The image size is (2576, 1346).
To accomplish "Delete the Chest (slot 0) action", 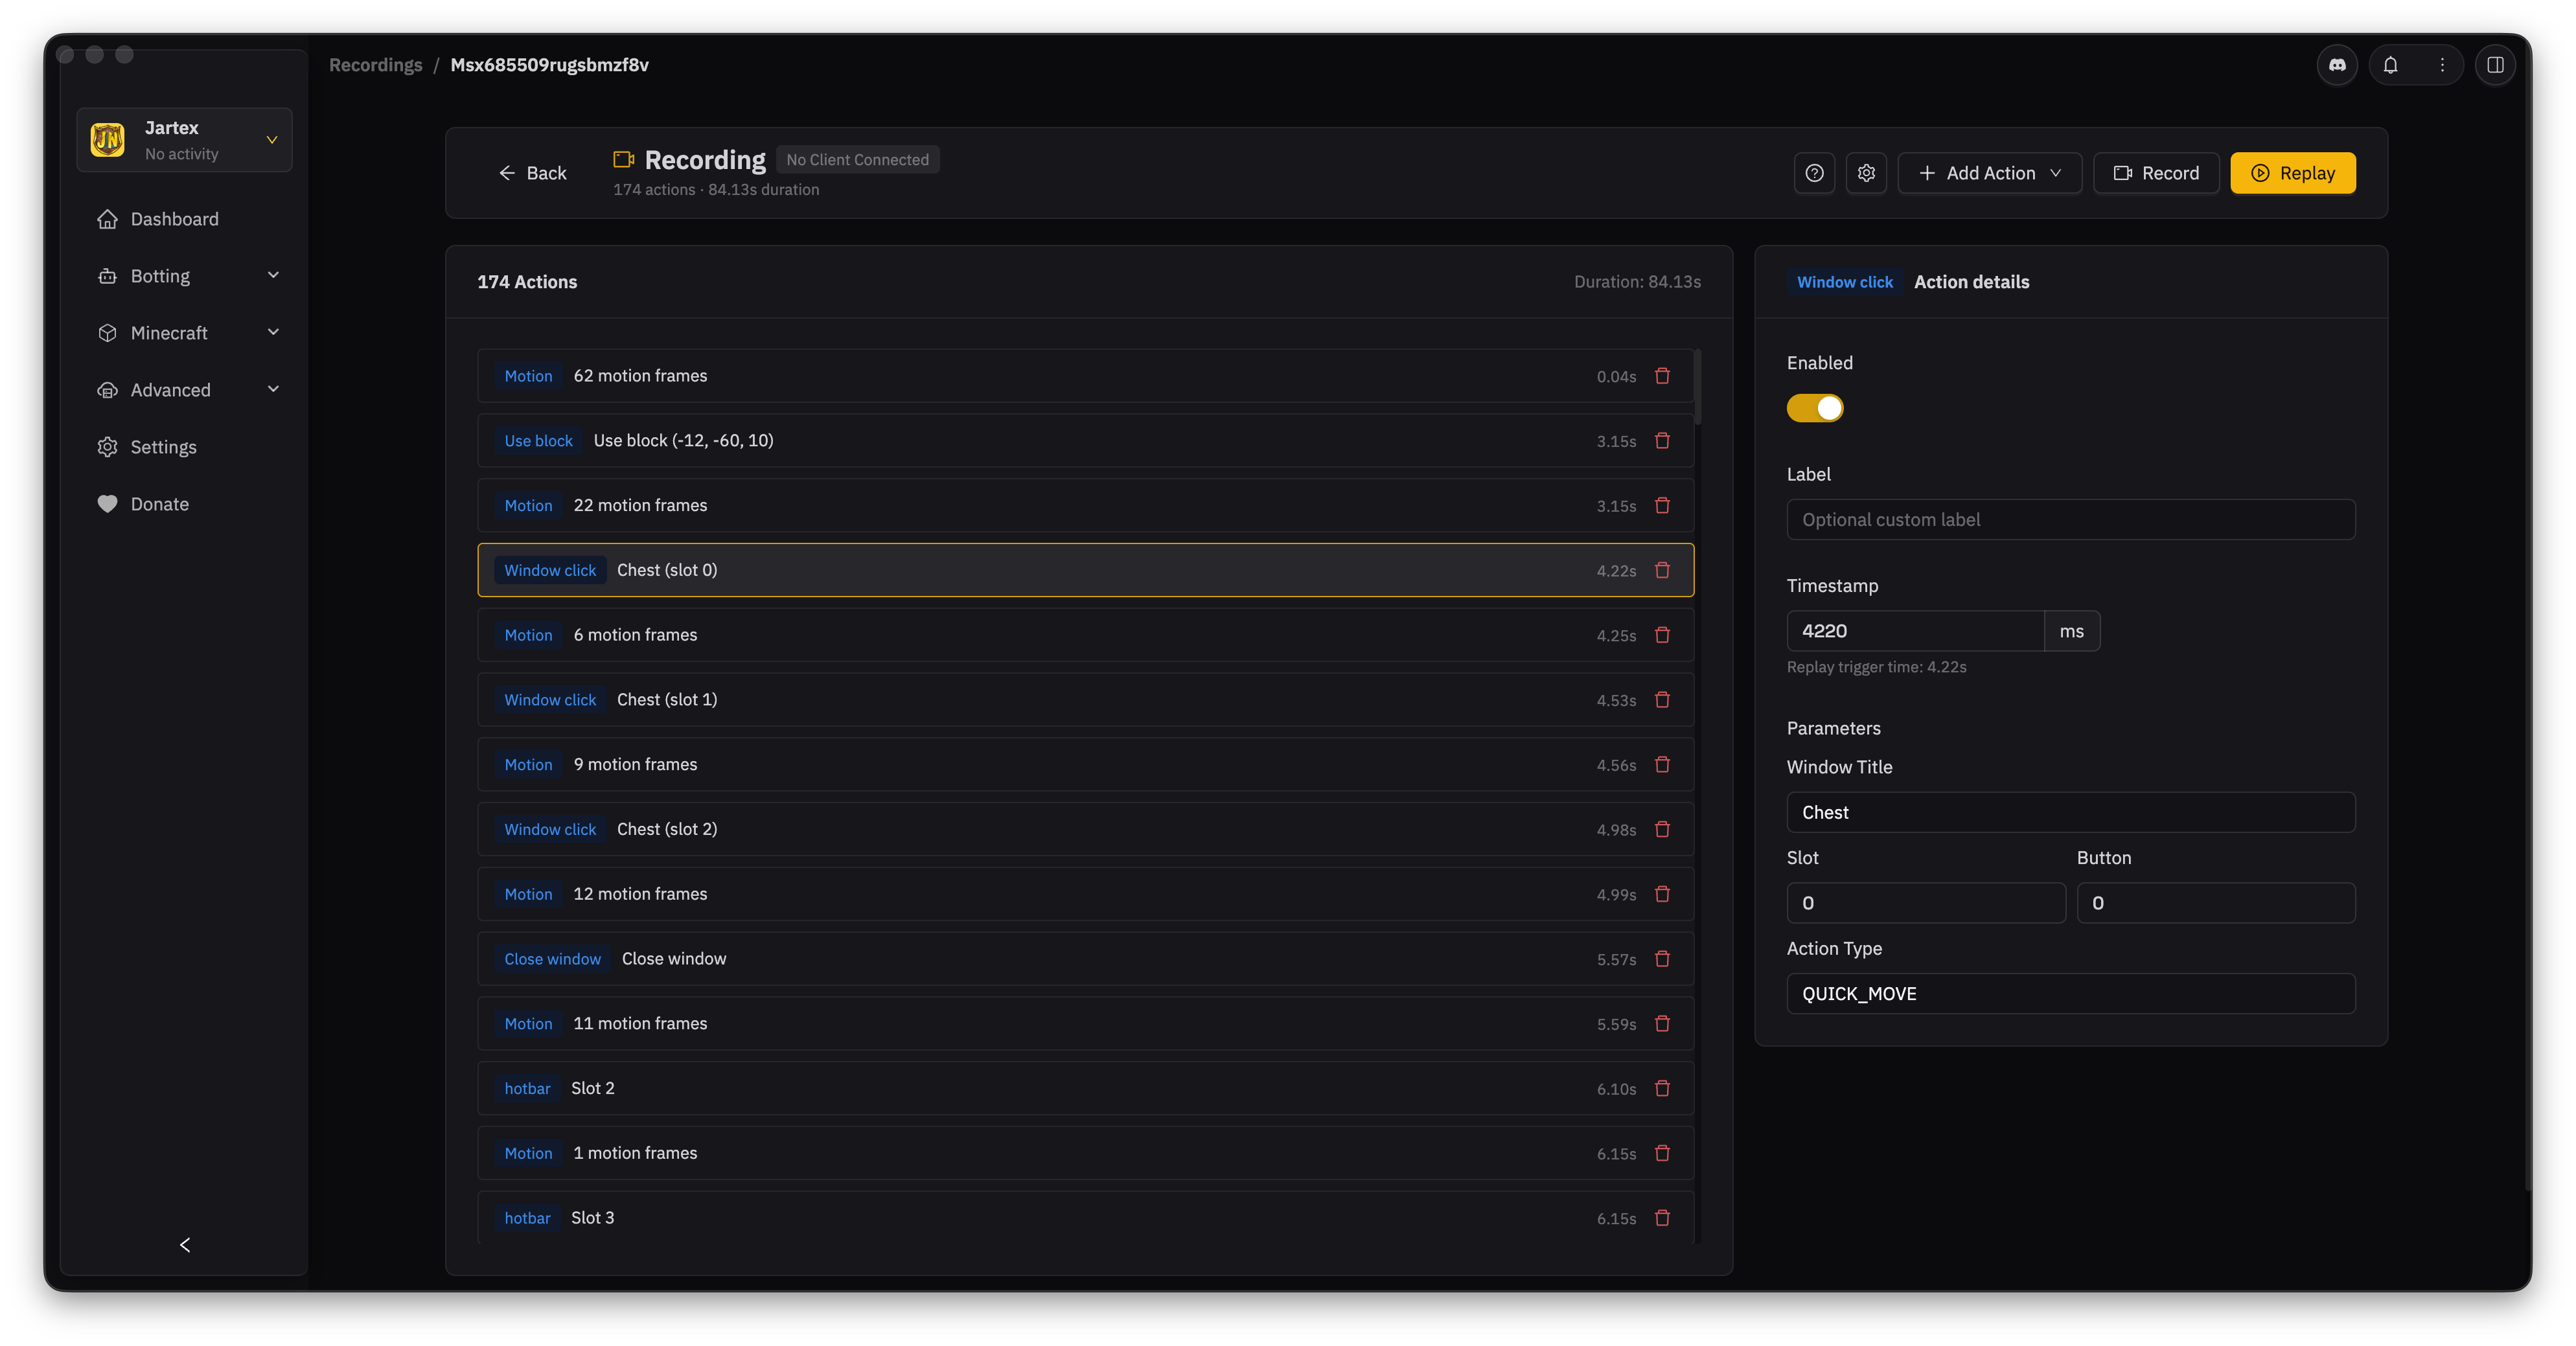I will pos(1662,570).
